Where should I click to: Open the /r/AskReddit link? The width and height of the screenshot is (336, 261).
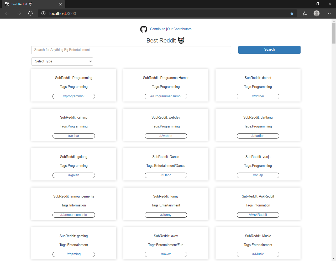(258, 215)
